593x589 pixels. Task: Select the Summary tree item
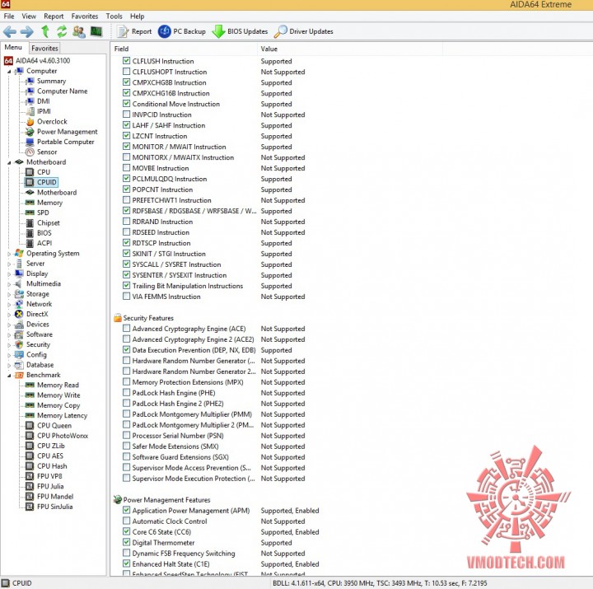(51, 81)
